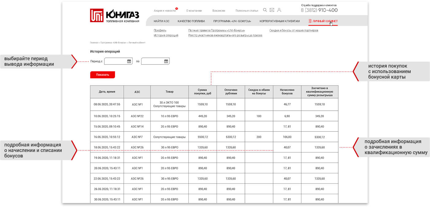This screenshot has width=430, height=207.
Task: Open the История операций submenu link
Action: (166, 35)
